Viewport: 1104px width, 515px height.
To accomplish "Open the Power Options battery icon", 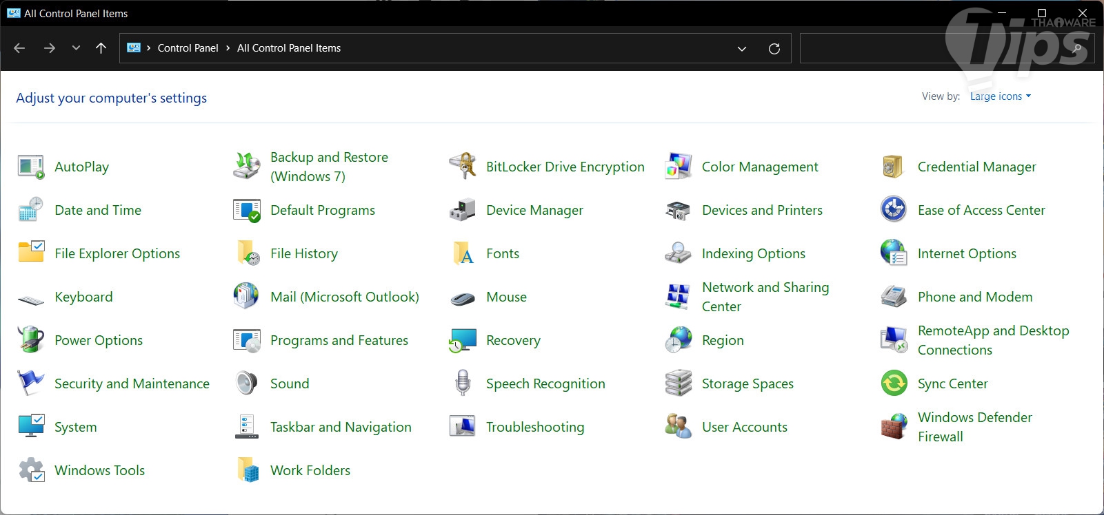I will tap(30, 340).
